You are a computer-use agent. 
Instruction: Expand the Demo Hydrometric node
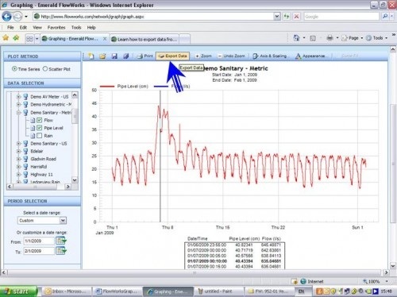point(18,105)
